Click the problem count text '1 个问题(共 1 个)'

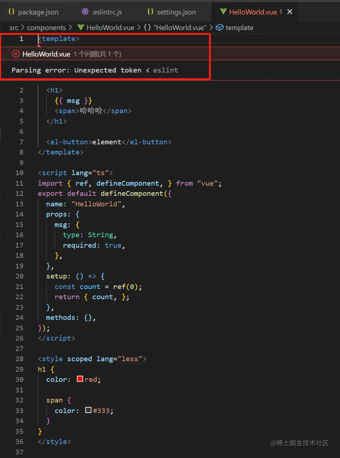[x=97, y=54]
